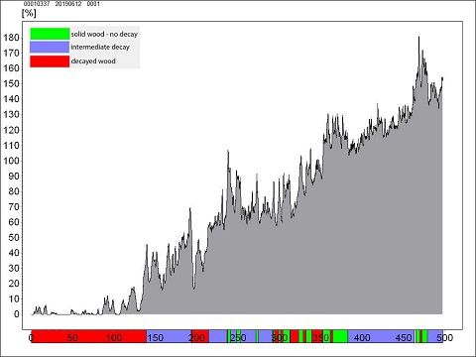Click the x-axis label 200
This screenshot has width=476, height=357.
(196, 337)
